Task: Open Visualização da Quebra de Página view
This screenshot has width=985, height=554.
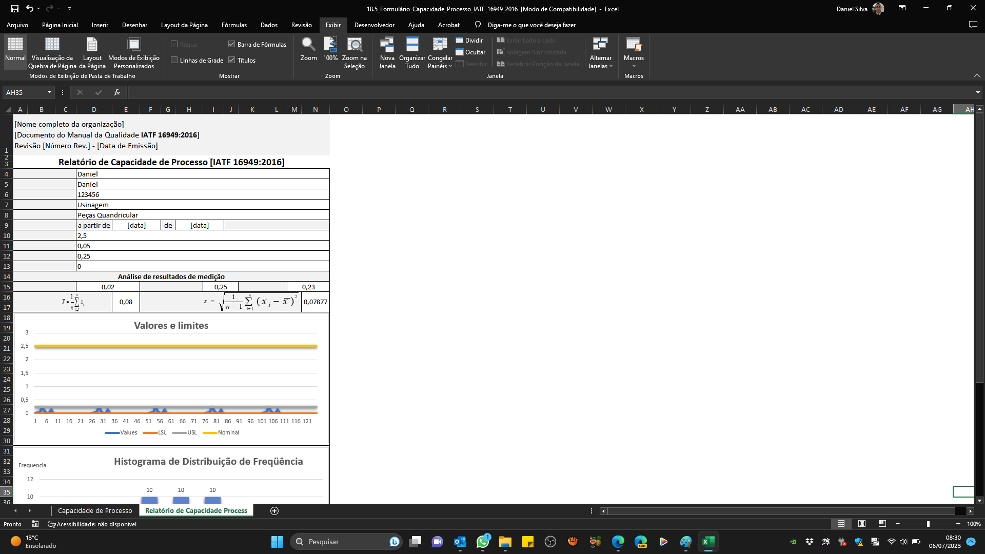Action: 52,49
